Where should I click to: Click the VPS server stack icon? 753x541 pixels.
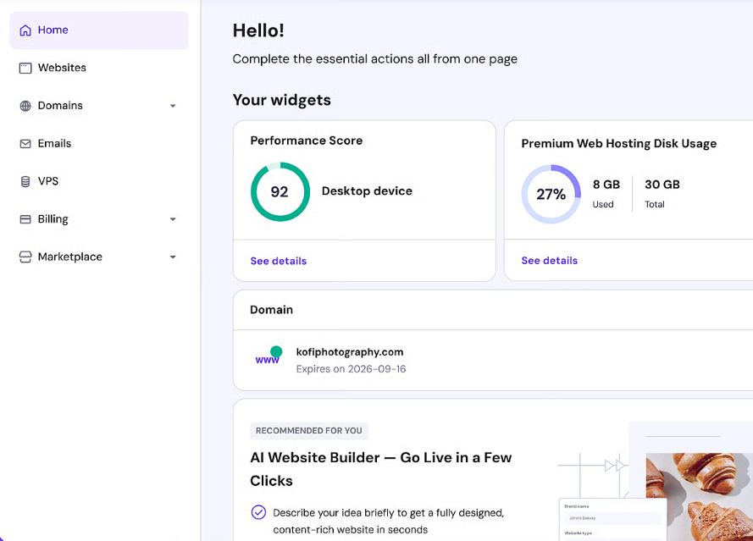point(25,181)
